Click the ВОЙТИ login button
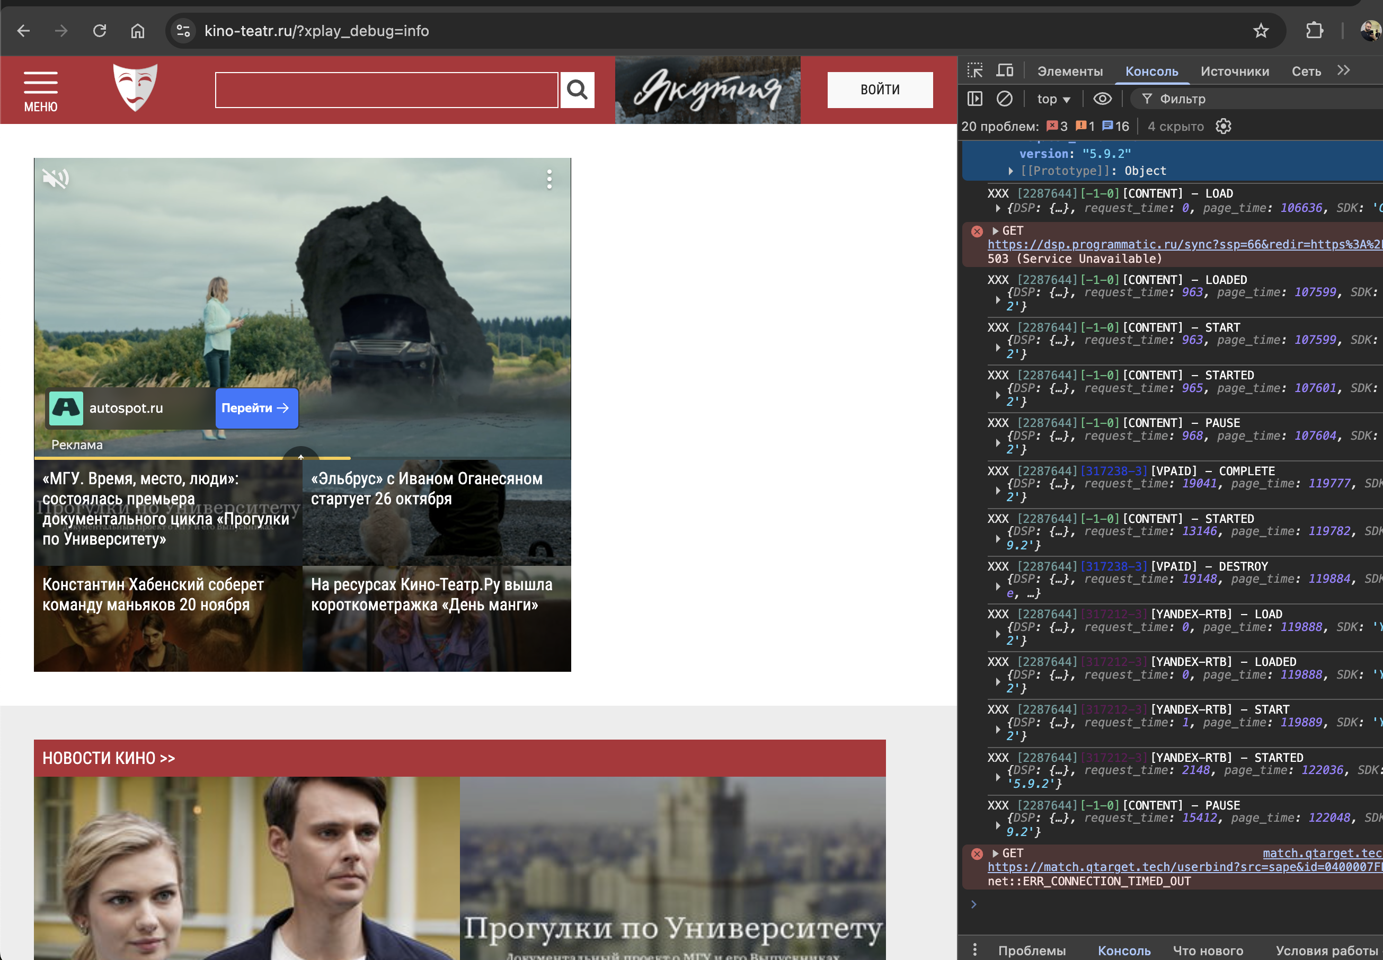 pyautogui.click(x=880, y=90)
